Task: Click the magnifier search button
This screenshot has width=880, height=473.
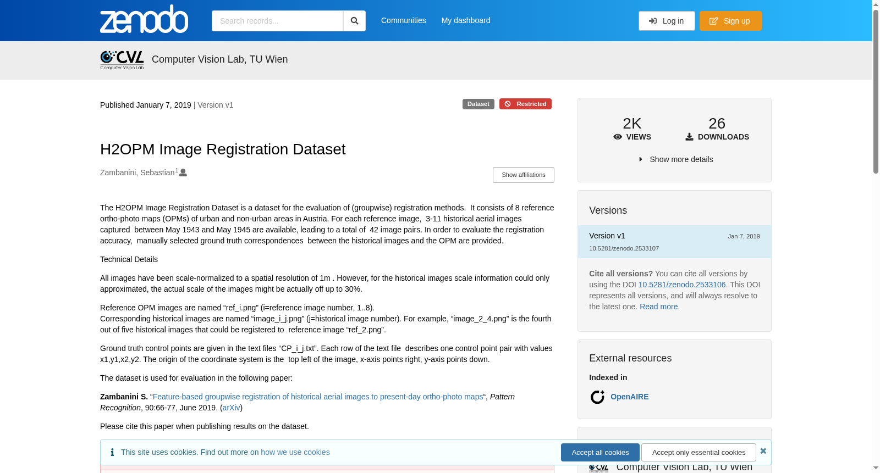Action: pyautogui.click(x=354, y=21)
